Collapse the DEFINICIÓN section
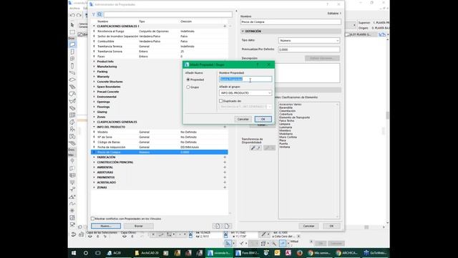The width and height of the screenshot is (458, 258). 243,31
